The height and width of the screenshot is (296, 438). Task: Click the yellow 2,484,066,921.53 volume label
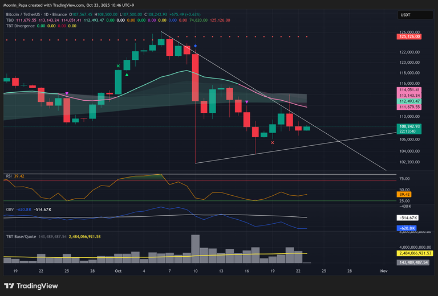pyautogui.click(x=416, y=252)
